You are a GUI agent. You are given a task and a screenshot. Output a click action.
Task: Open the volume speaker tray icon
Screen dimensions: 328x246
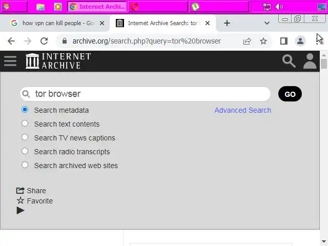click(x=279, y=7)
